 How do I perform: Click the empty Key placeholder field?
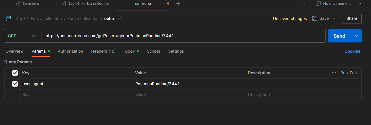pyautogui.click(x=76, y=95)
